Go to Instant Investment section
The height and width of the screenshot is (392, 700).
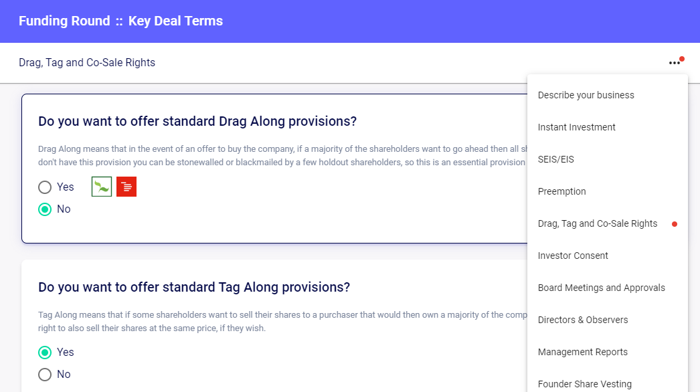pos(576,127)
